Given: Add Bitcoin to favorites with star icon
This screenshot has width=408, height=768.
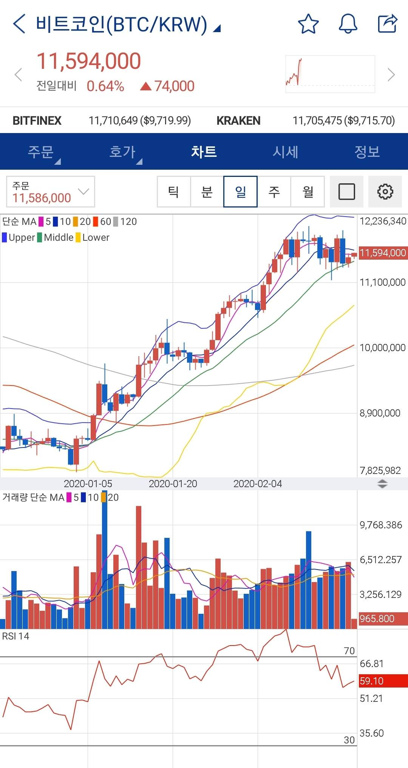Looking at the screenshot, I should pos(308,24).
